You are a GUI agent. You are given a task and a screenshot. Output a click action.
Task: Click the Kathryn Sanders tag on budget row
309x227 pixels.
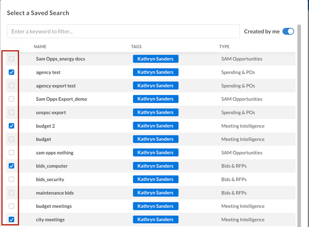(x=155, y=139)
